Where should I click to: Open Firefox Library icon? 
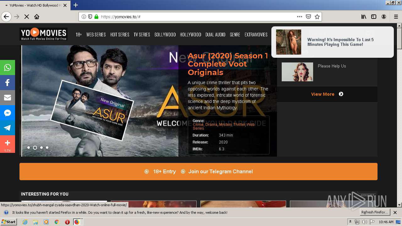pyautogui.click(x=364, y=17)
